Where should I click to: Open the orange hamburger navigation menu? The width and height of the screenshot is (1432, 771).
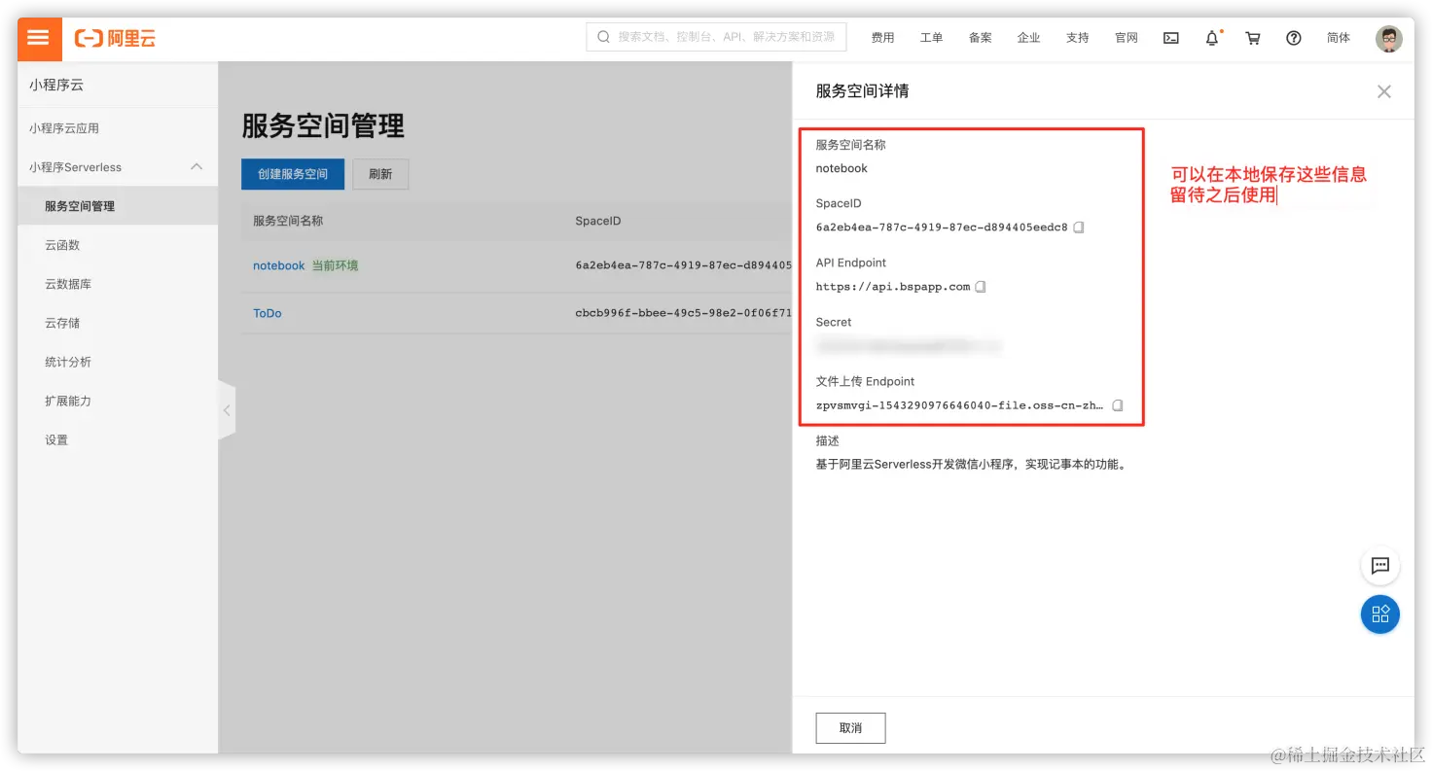(x=39, y=39)
